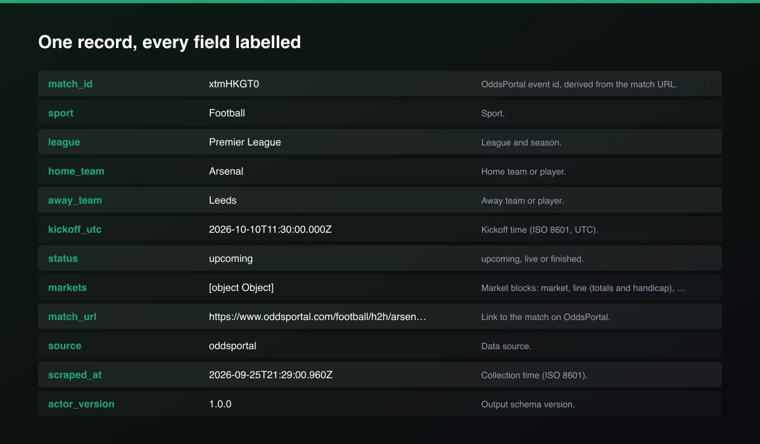Select the "match_id" field name
760x444 pixels.
coord(70,84)
